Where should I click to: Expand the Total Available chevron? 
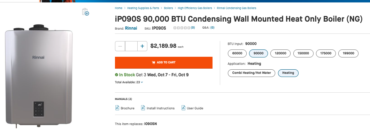point(142,82)
